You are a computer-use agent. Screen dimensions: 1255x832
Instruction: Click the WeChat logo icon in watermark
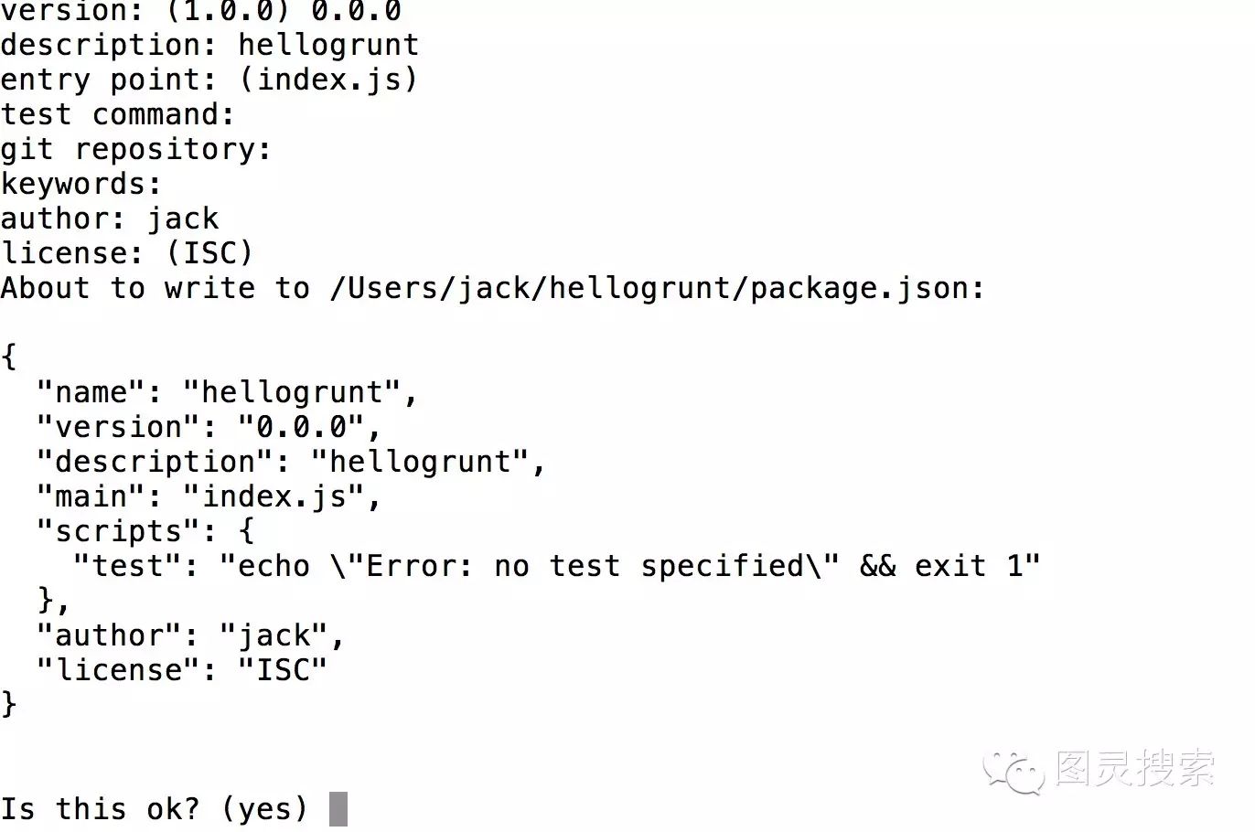(x=1014, y=772)
